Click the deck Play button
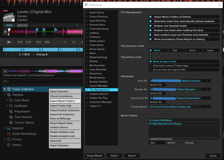 (9, 42)
